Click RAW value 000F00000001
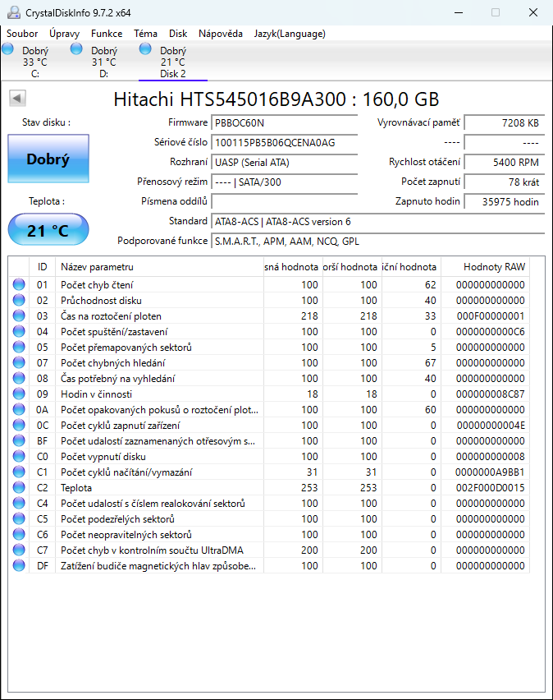Image resolution: width=553 pixels, height=700 pixels. coord(490,316)
